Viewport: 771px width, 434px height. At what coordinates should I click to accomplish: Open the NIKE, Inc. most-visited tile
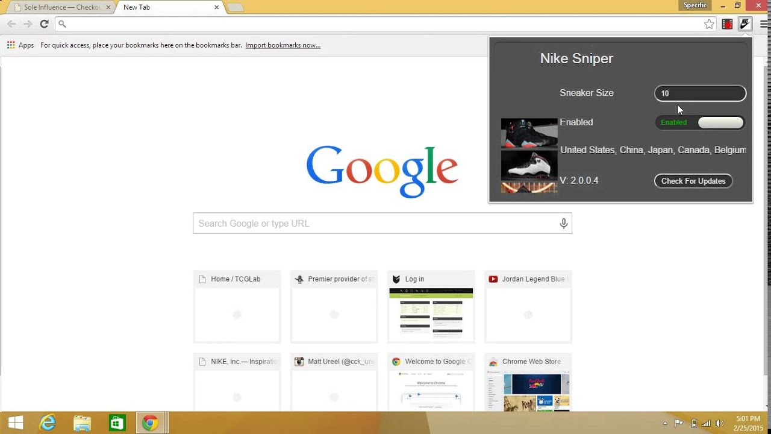(237, 382)
